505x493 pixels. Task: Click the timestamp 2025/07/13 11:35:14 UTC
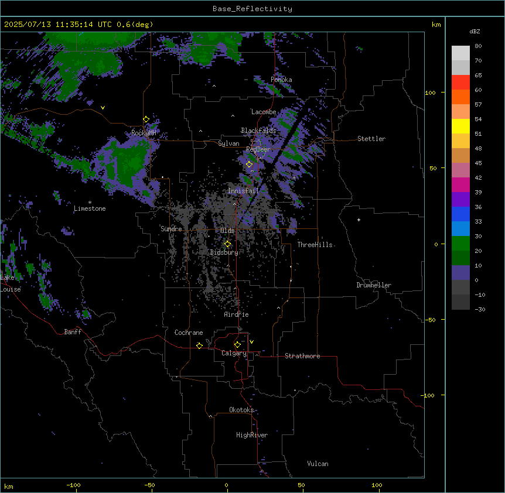point(57,25)
